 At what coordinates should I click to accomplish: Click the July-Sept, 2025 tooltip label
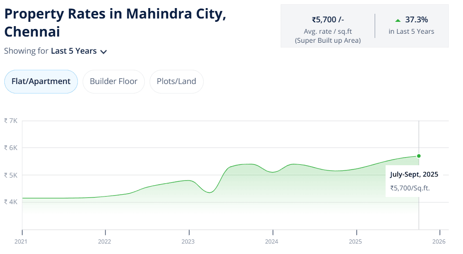tap(414, 174)
